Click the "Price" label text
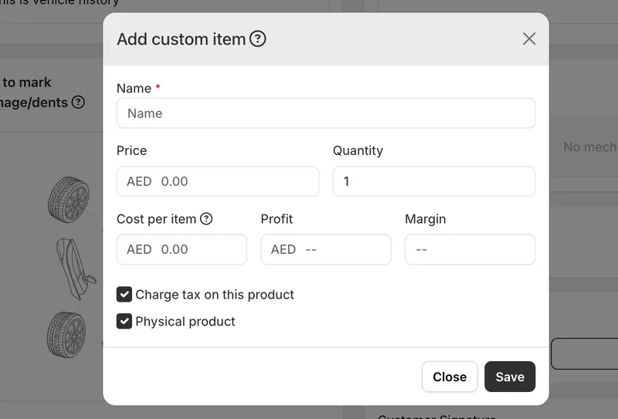Image resolution: width=618 pixels, height=419 pixels. tap(131, 150)
